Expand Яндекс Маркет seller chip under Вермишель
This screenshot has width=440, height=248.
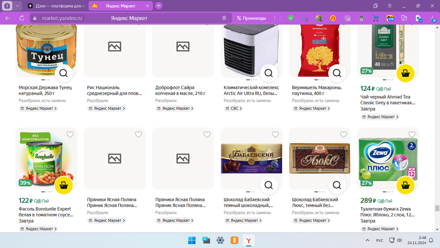point(312,108)
